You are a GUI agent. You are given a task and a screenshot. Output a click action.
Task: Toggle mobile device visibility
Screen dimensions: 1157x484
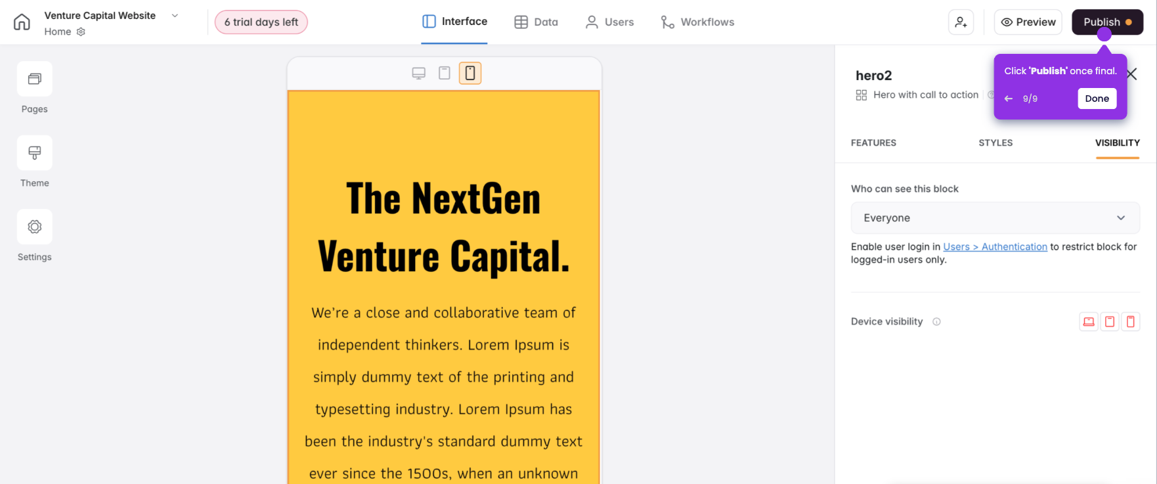(x=1131, y=322)
